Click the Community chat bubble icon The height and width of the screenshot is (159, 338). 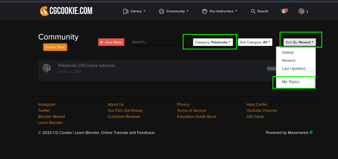pyautogui.click(x=162, y=11)
